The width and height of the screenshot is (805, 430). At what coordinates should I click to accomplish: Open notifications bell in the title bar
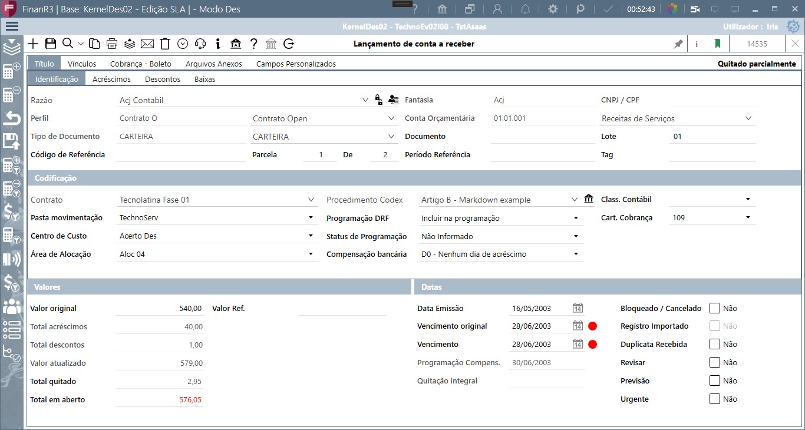point(526,9)
